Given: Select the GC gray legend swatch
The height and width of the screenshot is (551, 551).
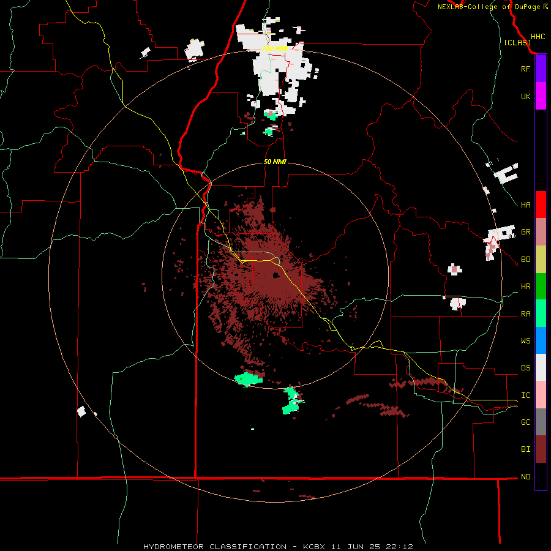Looking at the screenshot, I should point(541,422).
